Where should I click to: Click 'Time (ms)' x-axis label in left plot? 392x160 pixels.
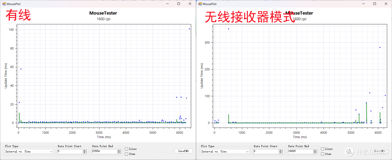pos(104,137)
